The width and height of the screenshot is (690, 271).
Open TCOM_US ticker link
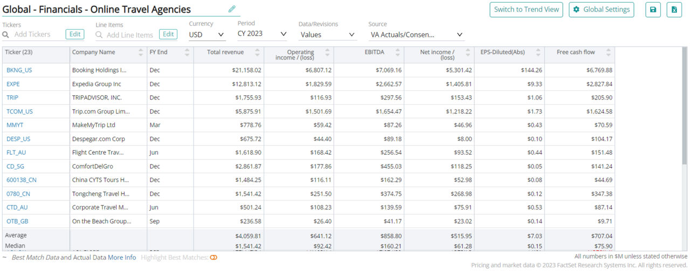[20, 111]
